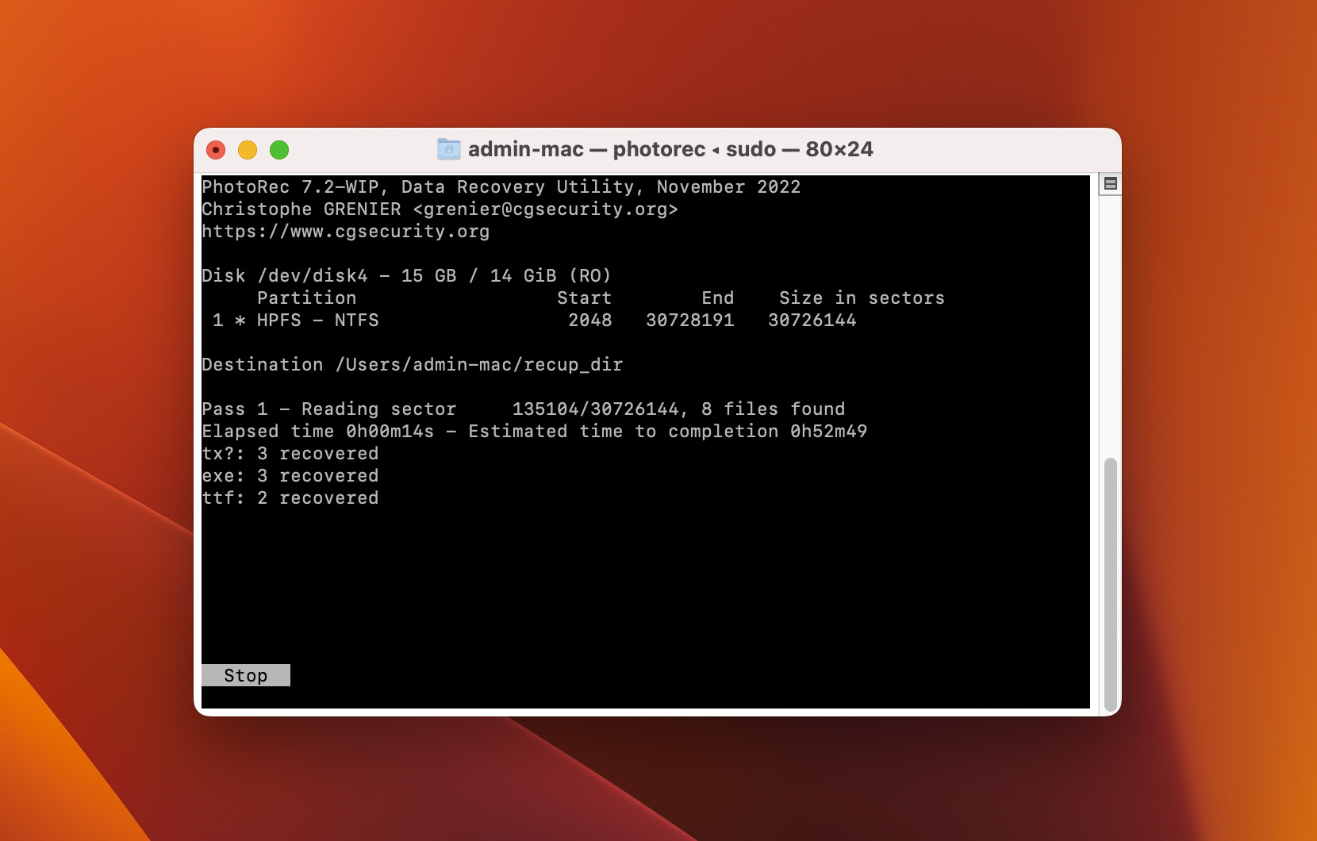The height and width of the screenshot is (841, 1317).
Task: Click the split pane icon above scrollbar
Action: [x=1111, y=184]
